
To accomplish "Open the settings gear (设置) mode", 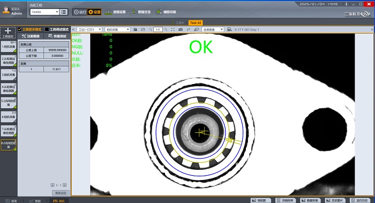I will point(94,12).
